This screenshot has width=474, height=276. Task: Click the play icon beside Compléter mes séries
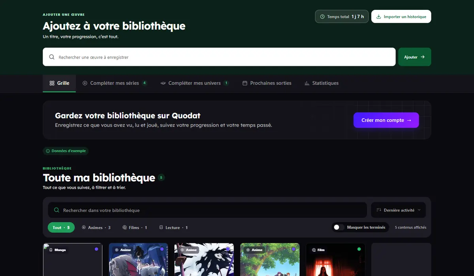85,83
